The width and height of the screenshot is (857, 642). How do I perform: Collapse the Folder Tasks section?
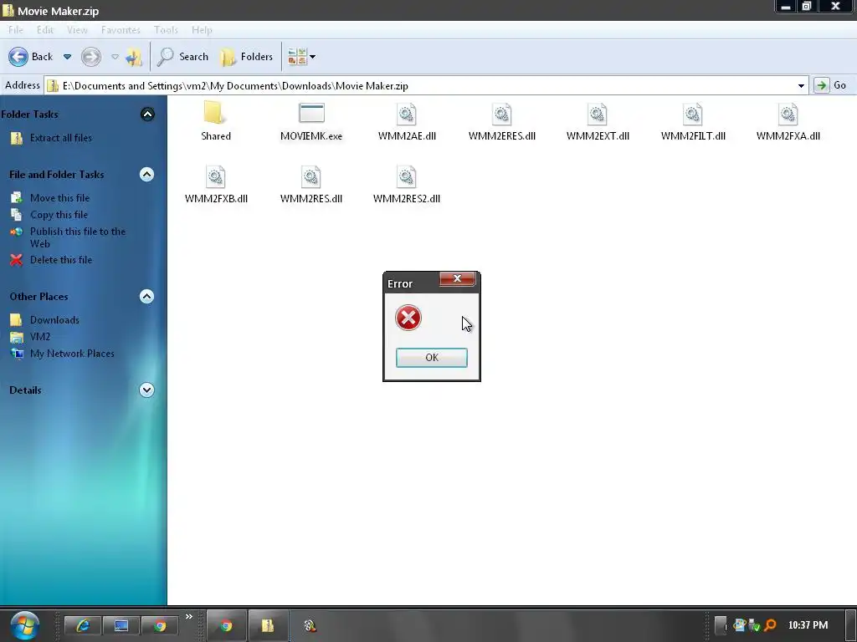pos(147,114)
